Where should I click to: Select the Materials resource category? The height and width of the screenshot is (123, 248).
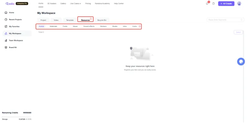pos(53,26)
